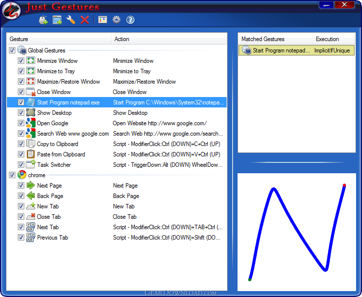The image size is (362, 297).
Task: Click the Previous Tab keyboard icon
Action: click(x=31, y=237)
